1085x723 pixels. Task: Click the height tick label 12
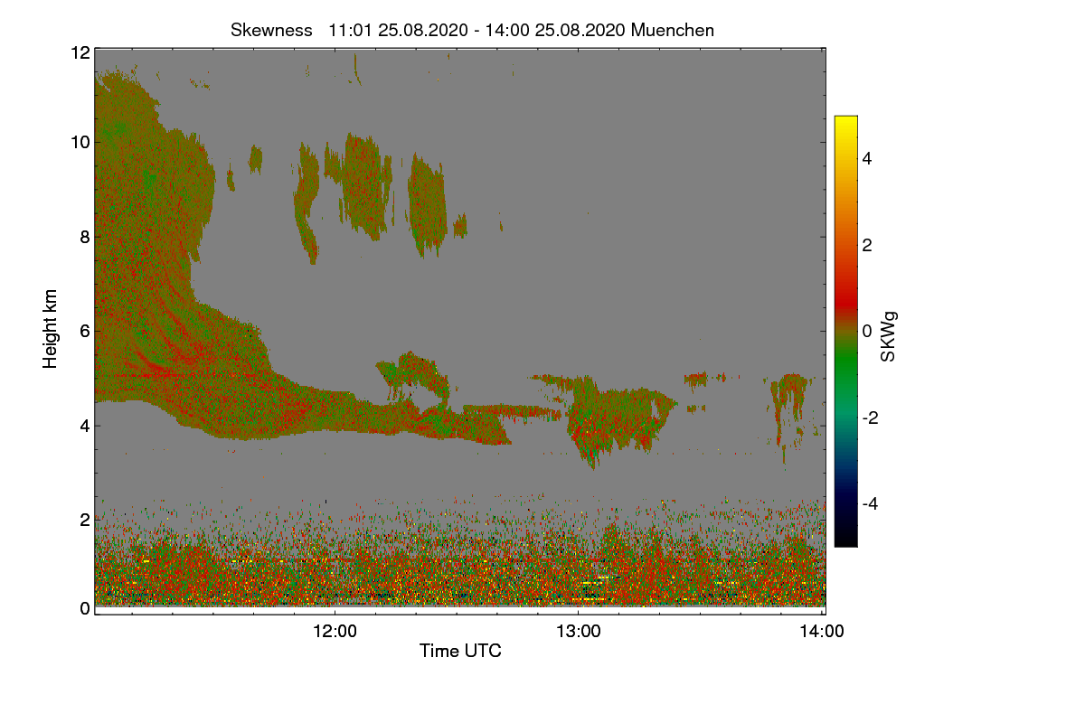tap(80, 52)
